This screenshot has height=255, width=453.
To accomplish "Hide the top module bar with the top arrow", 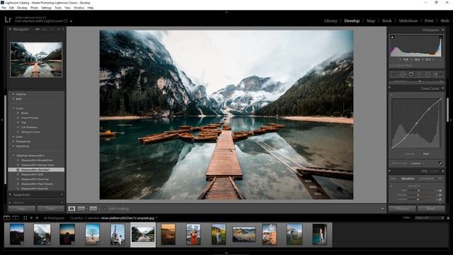I will pos(226,12).
